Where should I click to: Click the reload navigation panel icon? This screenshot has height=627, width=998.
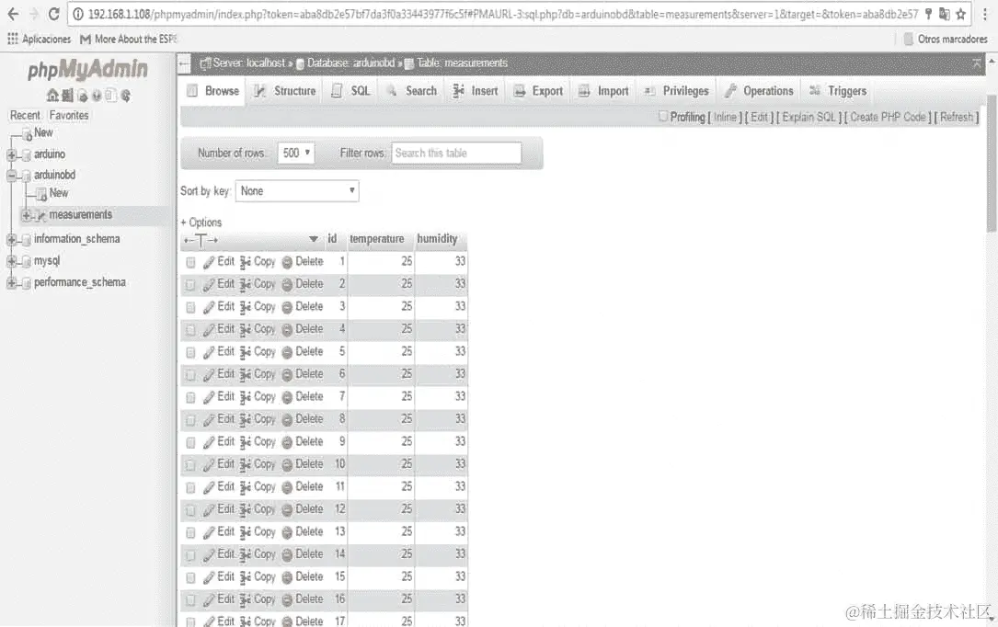click(125, 96)
